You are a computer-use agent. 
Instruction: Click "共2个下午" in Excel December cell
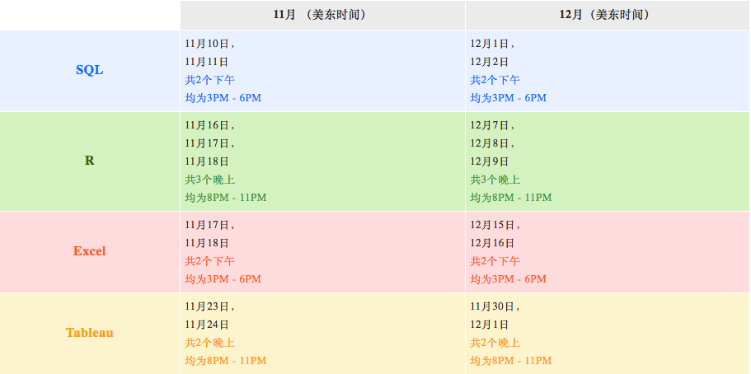[x=495, y=261]
